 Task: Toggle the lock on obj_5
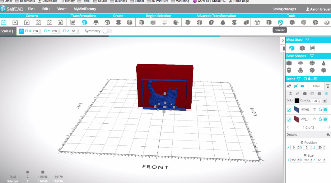(320, 119)
